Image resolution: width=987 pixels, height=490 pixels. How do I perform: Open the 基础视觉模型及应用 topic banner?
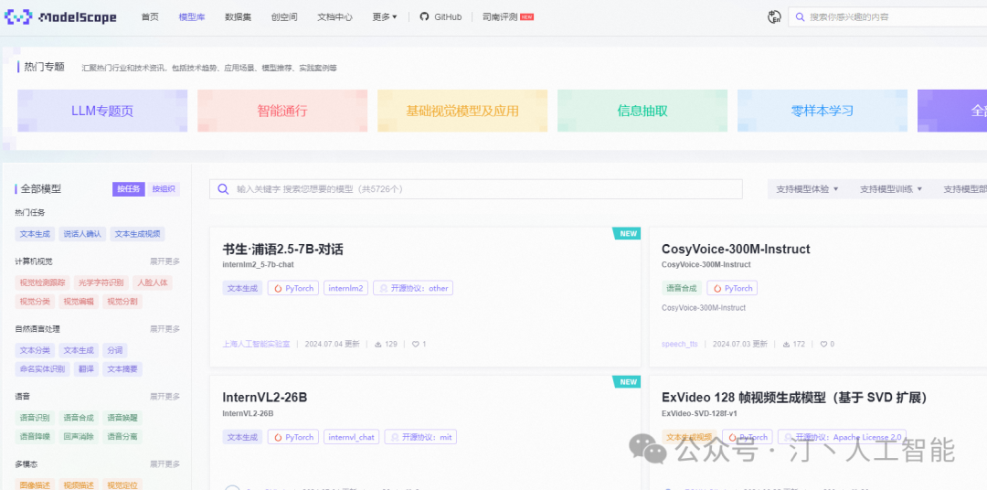click(x=462, y=111)
